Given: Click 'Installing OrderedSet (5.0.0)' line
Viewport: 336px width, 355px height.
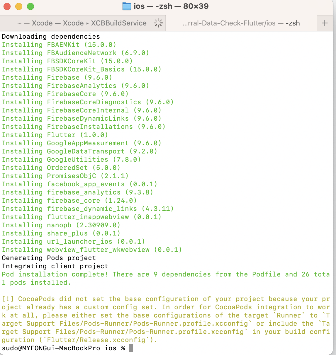Looking at the screenshot, I should click(61, 168).
